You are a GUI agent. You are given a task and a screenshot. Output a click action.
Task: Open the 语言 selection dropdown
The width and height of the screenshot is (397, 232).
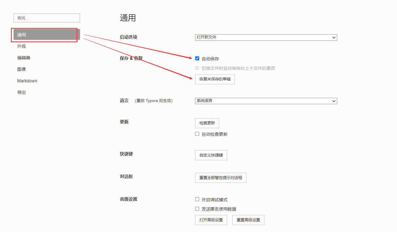tap(266, 101)
